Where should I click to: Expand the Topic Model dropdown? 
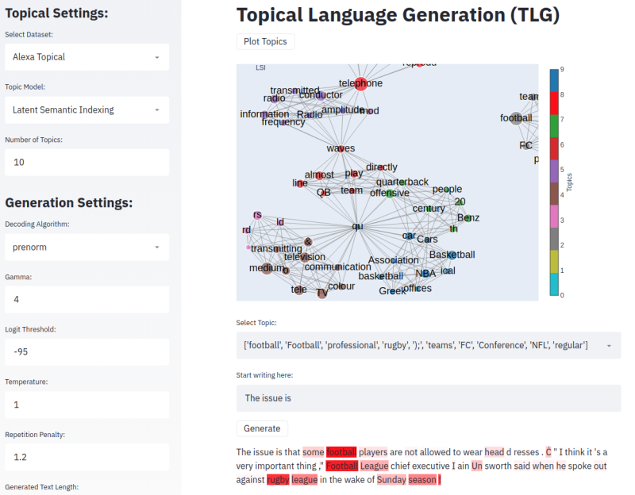coord(87,109)
